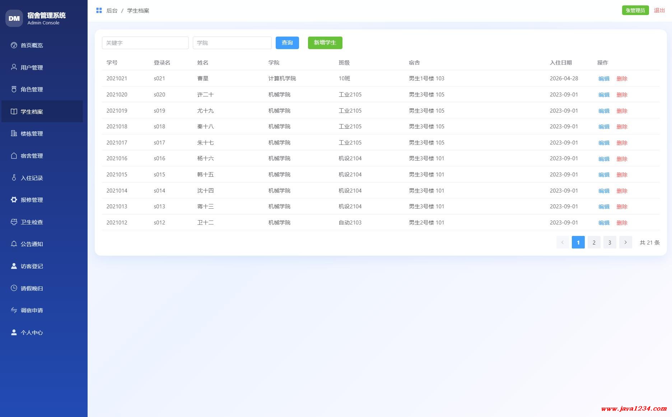672x417 pixels.
Task: Click the 宿舍管理 house icon
Action: click(14, 156)
